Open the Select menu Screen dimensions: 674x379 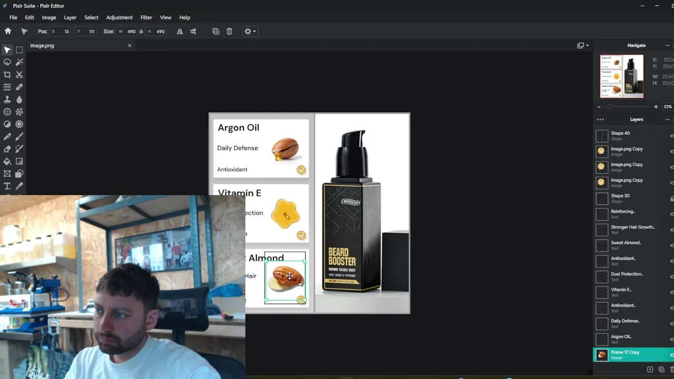coord(91,17)
